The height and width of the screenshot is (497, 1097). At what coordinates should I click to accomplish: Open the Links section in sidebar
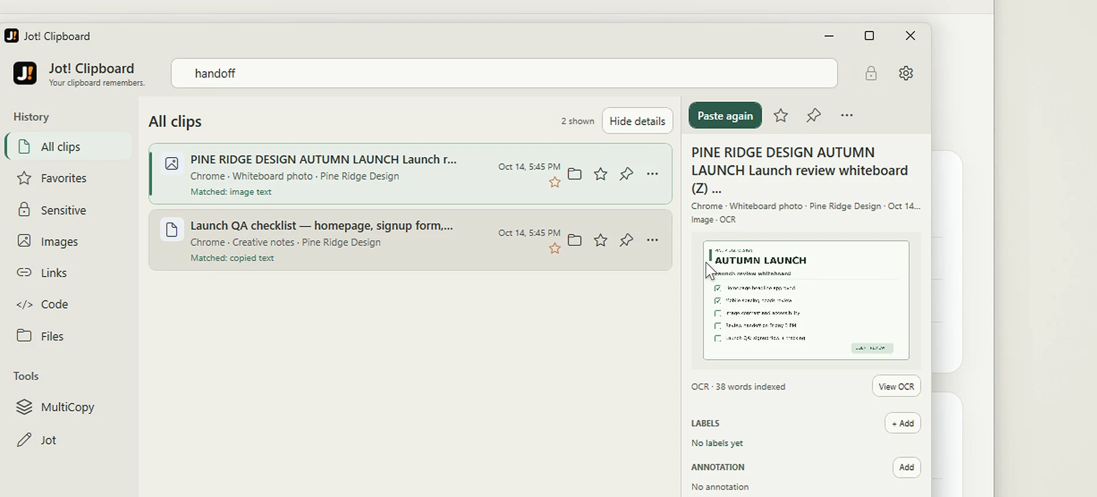69,273
